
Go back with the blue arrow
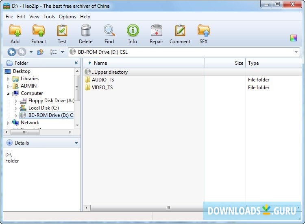12,52
